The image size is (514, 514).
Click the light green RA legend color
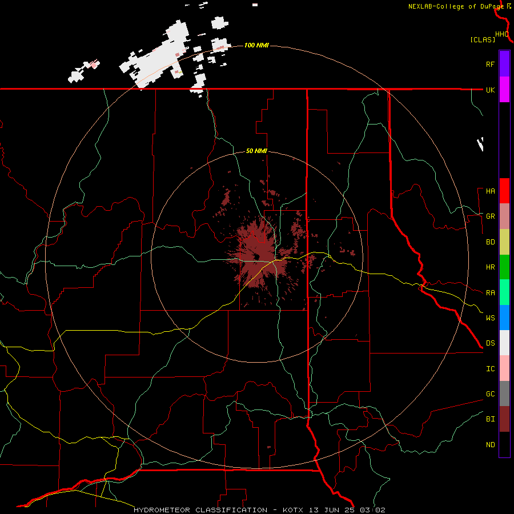click(504, 292)
